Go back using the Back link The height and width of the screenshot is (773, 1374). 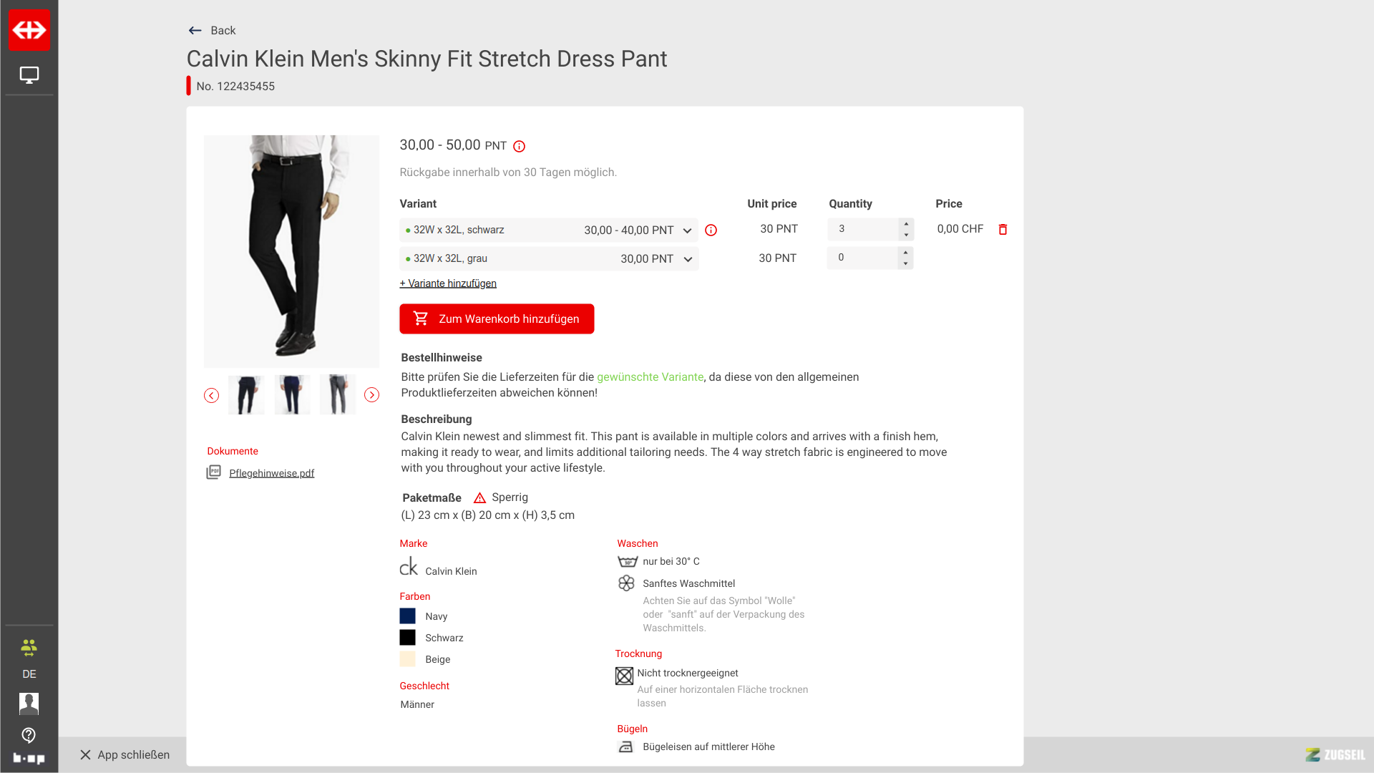coord(213,30)
